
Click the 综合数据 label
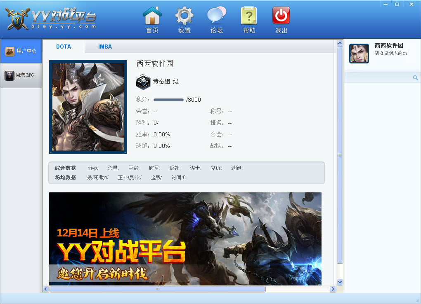click(65, 168)
